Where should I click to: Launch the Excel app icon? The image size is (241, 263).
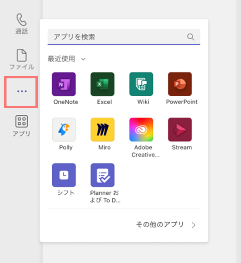pos(103,84)
